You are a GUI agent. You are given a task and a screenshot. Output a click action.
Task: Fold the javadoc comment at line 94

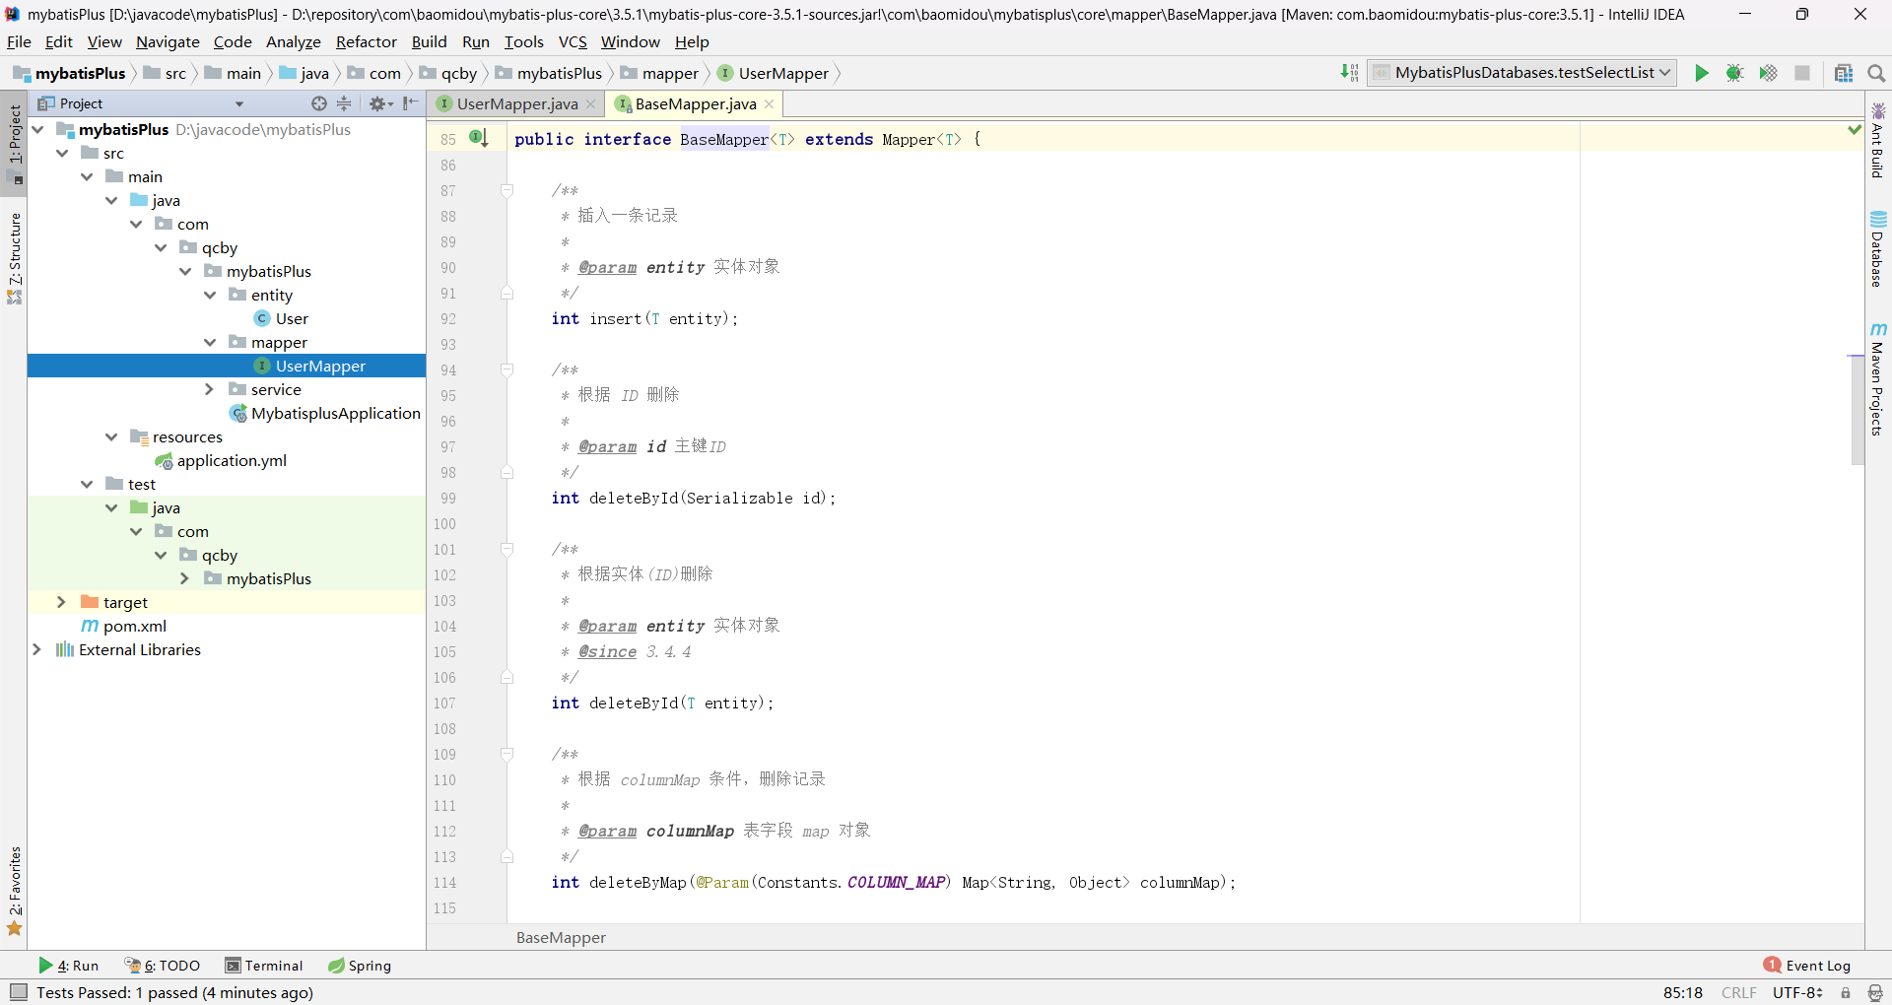(x=507, y=369)
